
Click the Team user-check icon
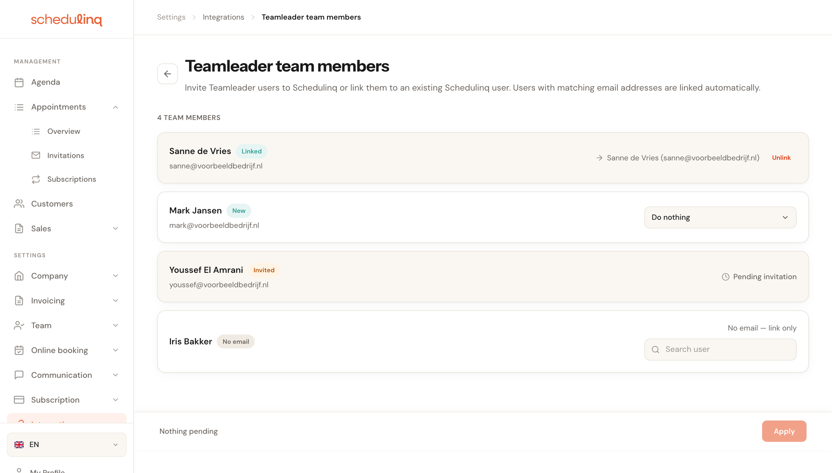(19, 325)
